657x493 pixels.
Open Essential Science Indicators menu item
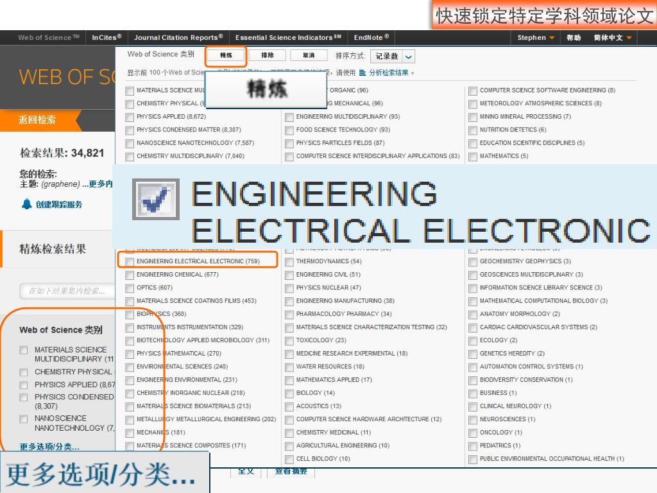(x=288, y=37)
